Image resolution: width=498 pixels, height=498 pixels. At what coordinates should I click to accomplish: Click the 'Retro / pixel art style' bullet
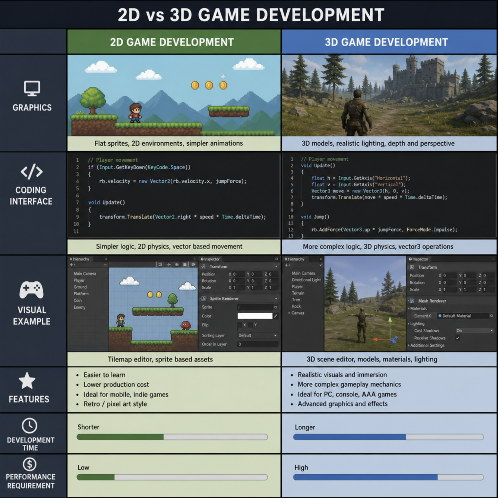115,404
